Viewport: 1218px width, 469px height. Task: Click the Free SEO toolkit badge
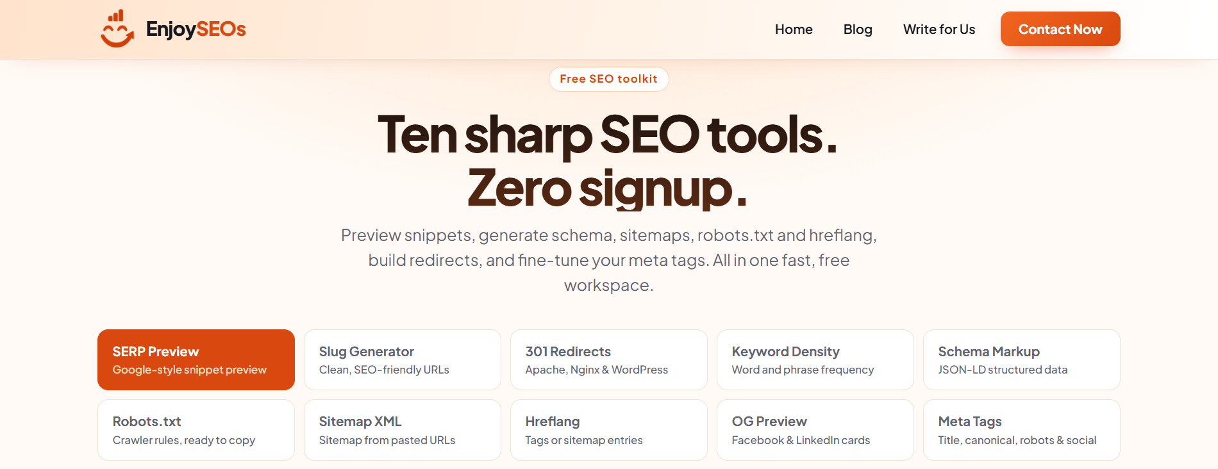tap(609, 79)
